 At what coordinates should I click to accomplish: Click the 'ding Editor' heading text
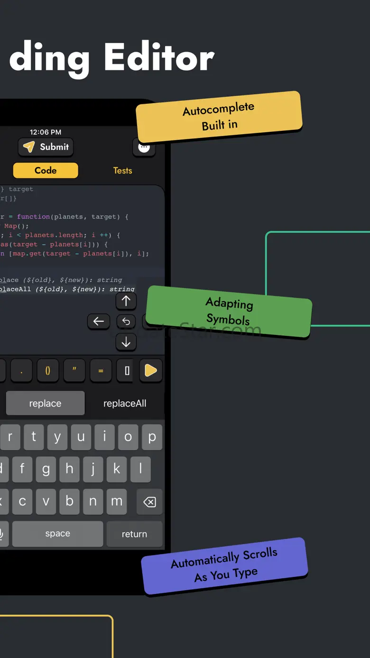pos(112,59)
